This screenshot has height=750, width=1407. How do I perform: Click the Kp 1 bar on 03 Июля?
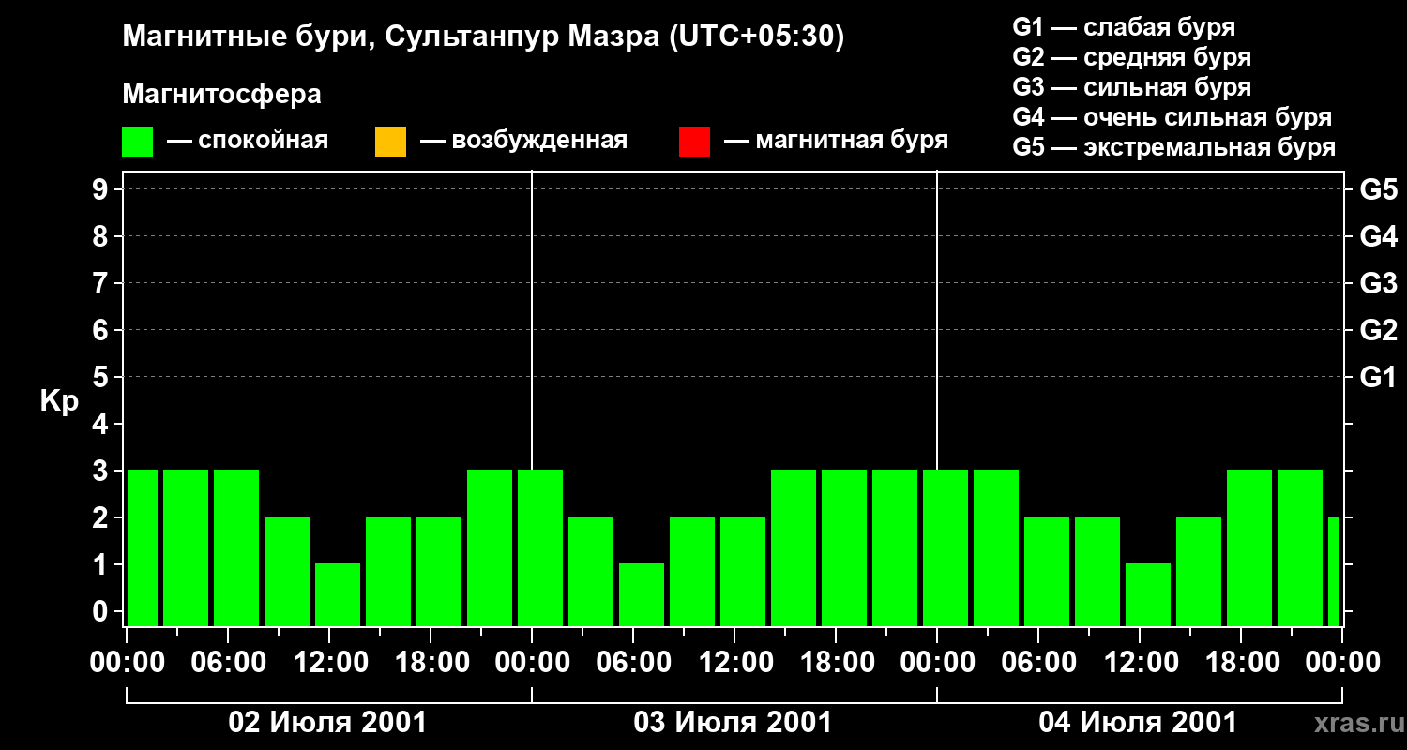point(642,594)
